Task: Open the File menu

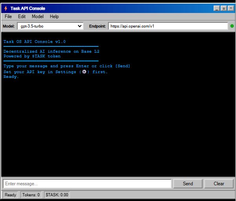Action: pyautogui.click(x=8, y=17)
